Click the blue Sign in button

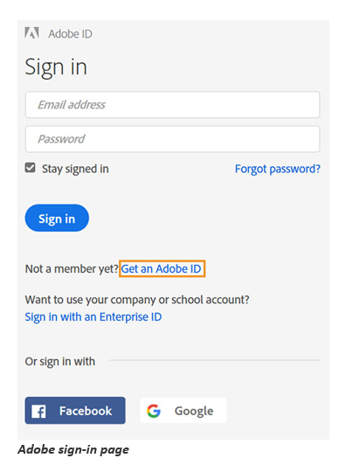coord(57,218)
